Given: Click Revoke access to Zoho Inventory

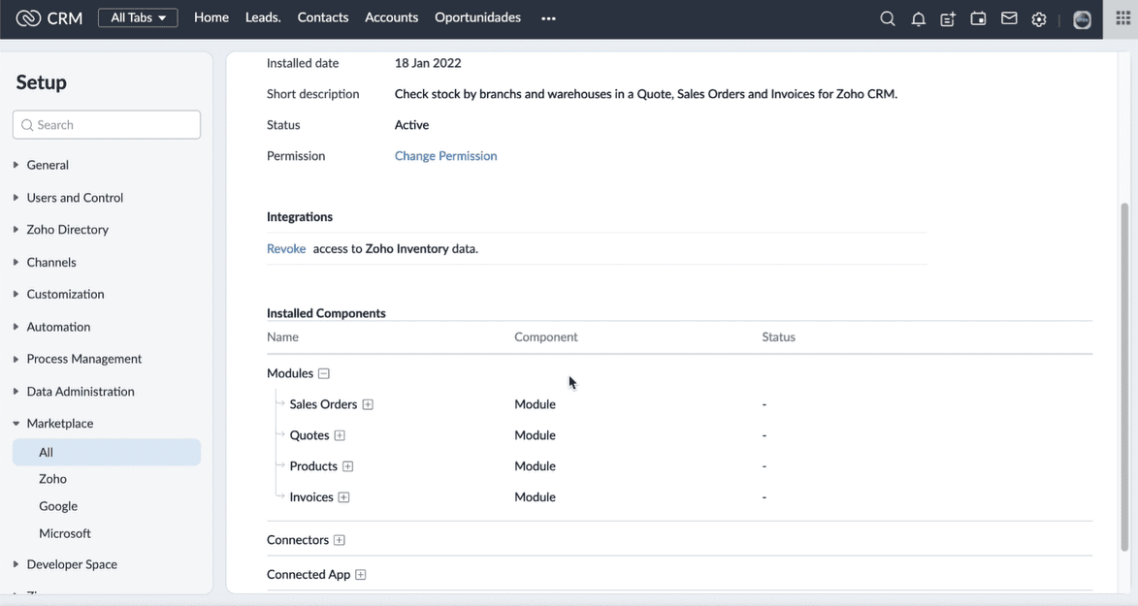Looking at the screenshot, I should pos(286,249).
